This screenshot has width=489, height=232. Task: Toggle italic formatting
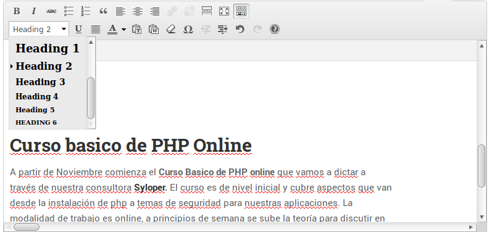[34, 11]
